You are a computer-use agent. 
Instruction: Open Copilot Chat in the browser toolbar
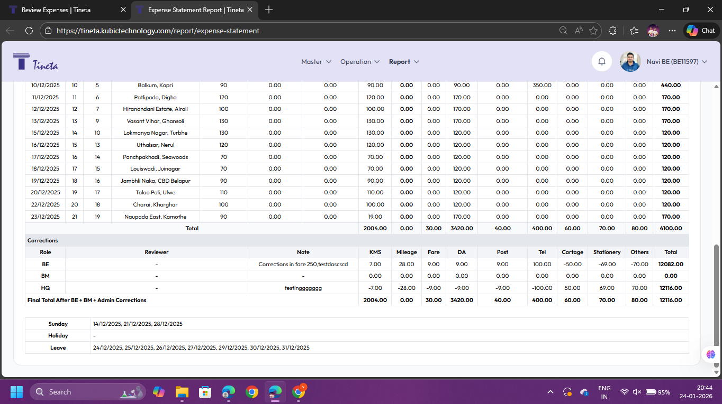(x=701, y=31)
